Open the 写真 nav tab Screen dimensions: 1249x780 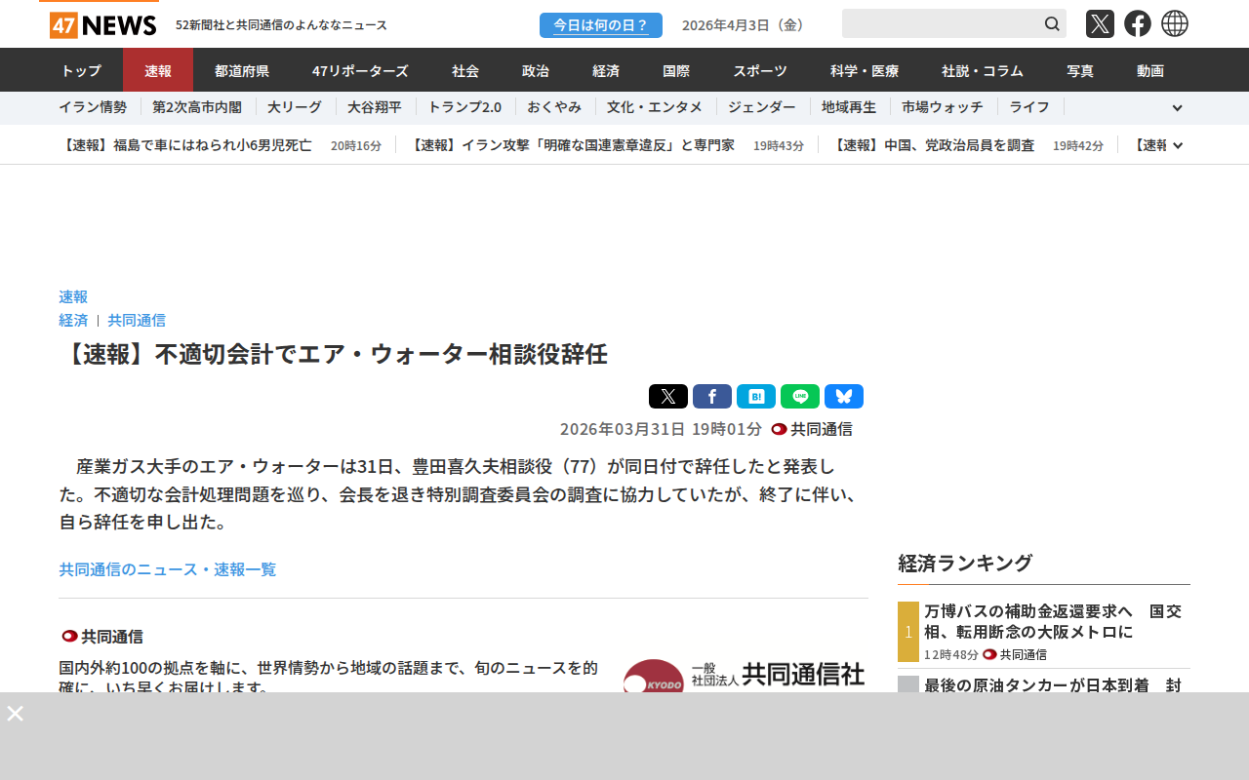(x=1080, y=70)
